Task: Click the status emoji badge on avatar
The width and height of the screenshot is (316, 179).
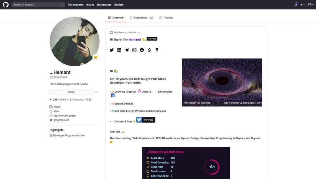Action: [x=96, y=57]
